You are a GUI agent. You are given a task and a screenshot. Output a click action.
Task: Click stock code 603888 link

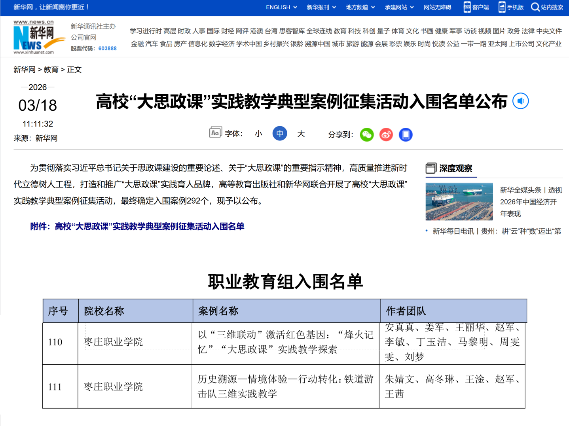coord(107,48)
